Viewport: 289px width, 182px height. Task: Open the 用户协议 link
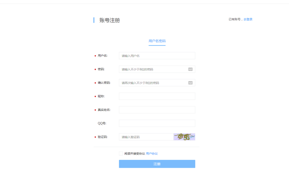[152, 153]
